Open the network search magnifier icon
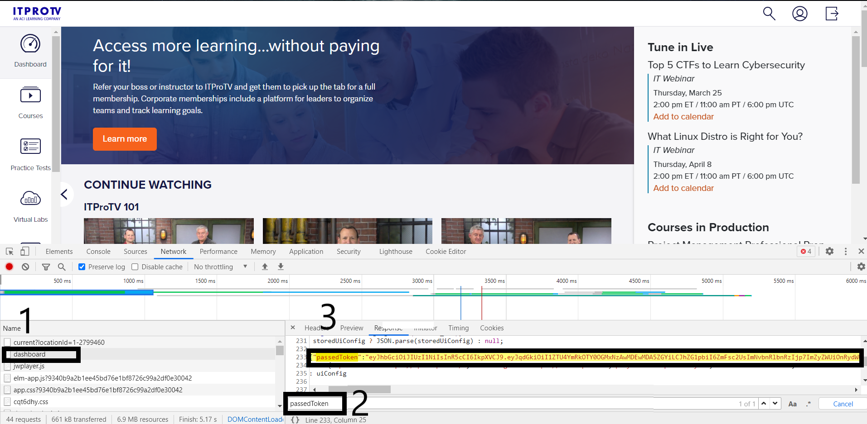 pyautogui.click(x=62, y=267)
